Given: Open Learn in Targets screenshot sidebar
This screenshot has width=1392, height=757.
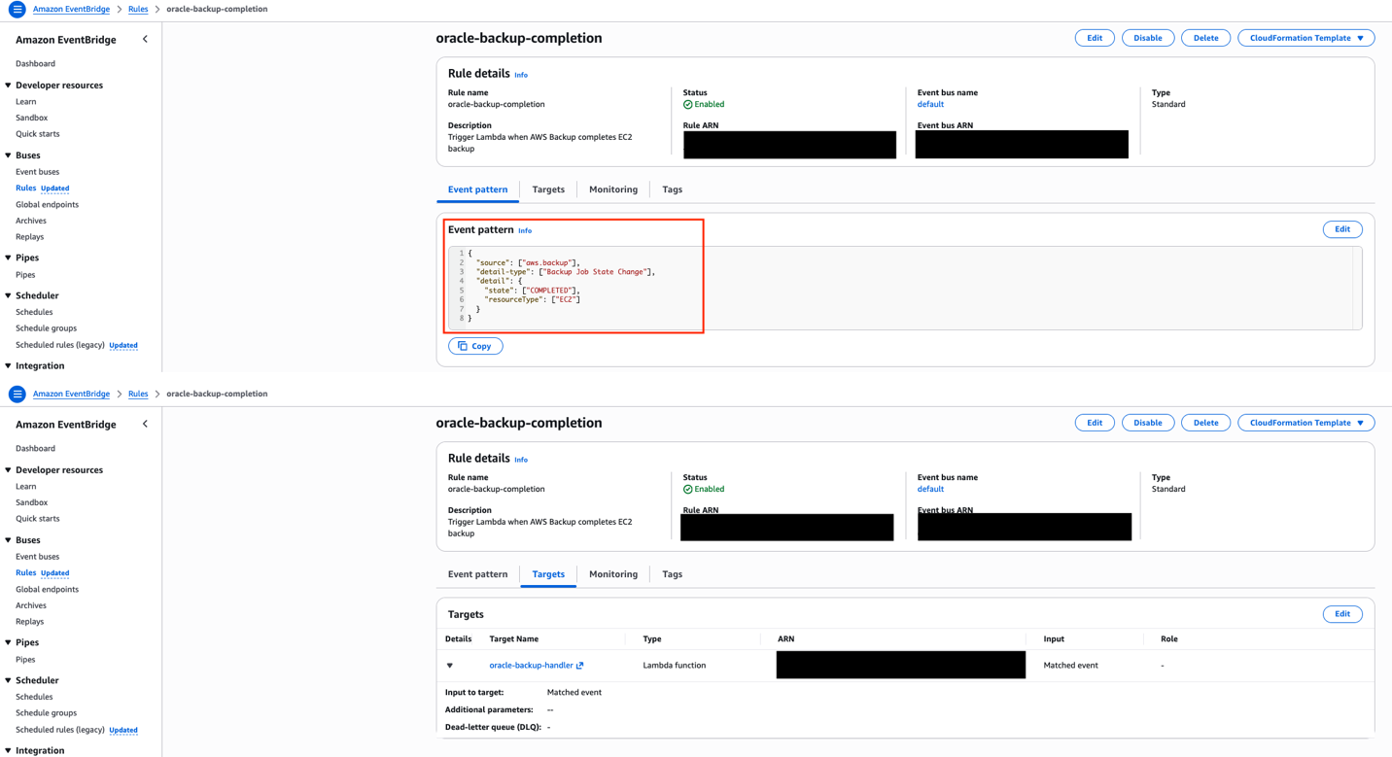Looking at the screenshot, I should 25,487.
